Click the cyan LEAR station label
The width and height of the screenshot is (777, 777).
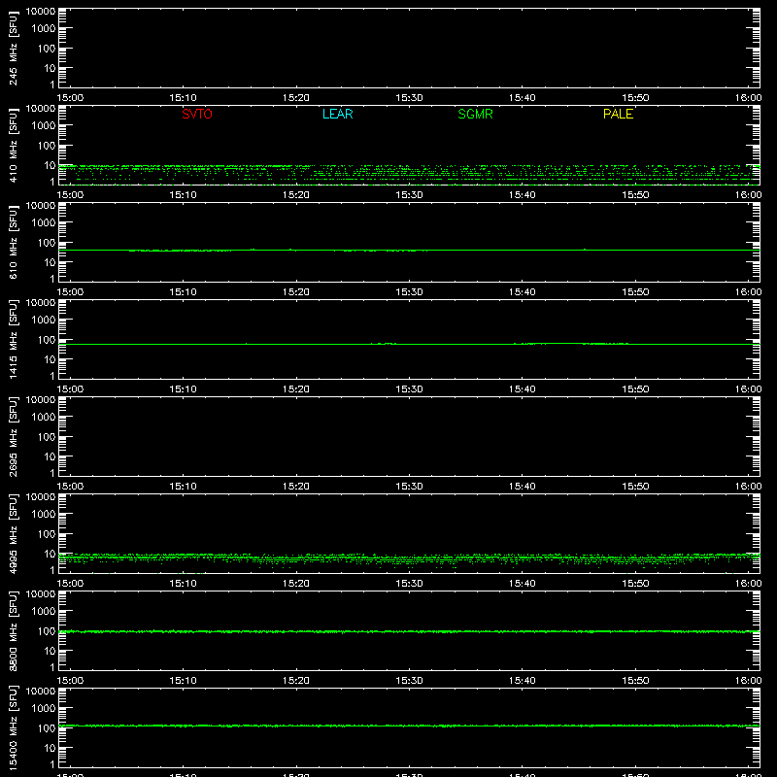click(337, 114)
